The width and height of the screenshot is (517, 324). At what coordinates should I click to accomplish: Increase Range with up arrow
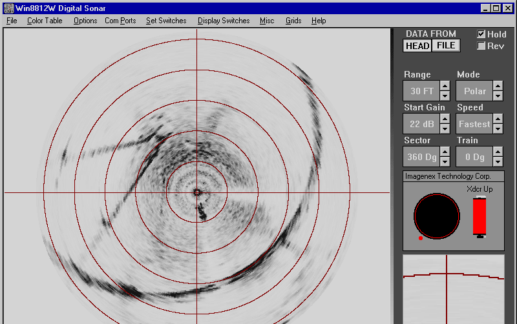pos(445,86)
